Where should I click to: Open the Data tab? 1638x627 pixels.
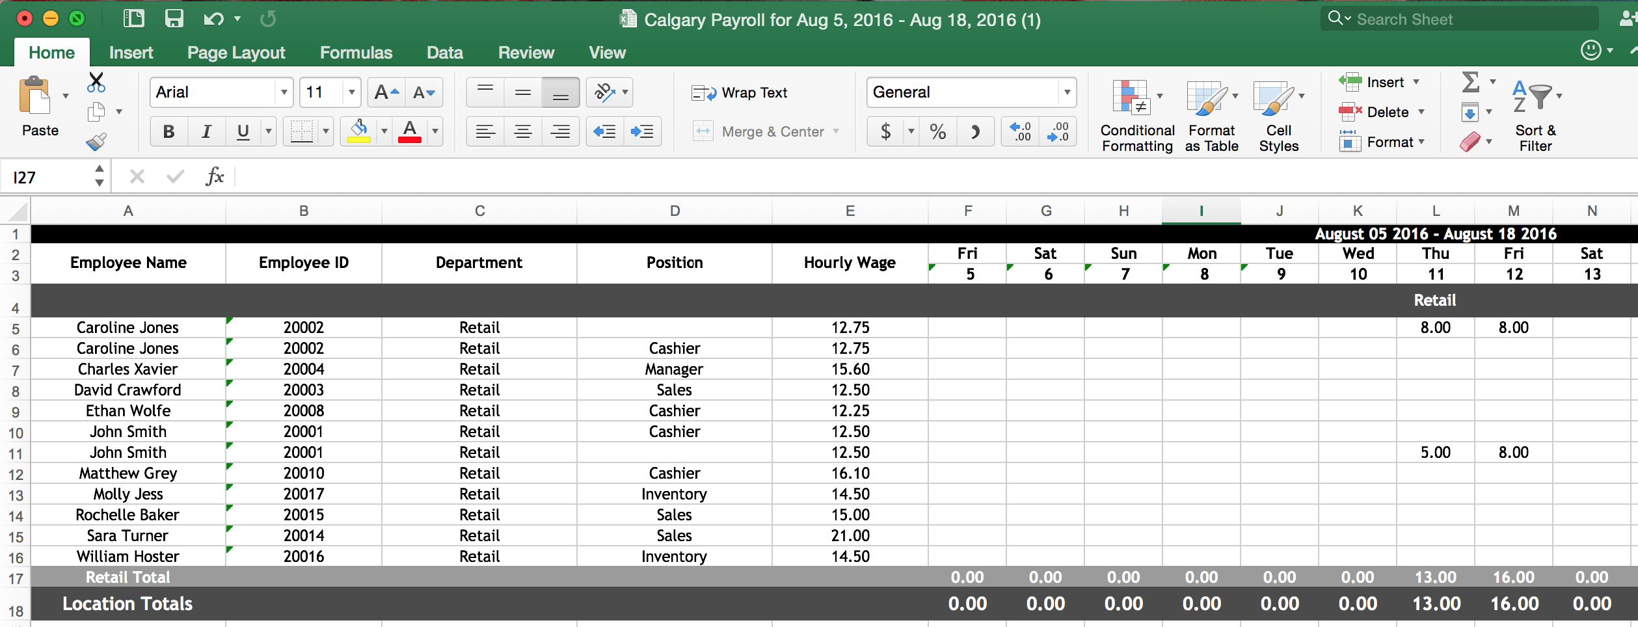[445, 52]
